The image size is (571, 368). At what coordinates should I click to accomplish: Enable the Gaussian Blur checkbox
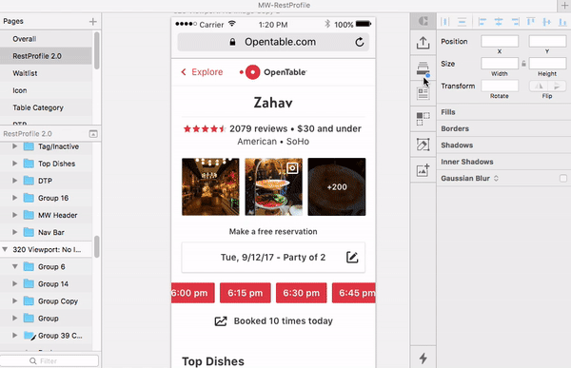click(563, 179)
